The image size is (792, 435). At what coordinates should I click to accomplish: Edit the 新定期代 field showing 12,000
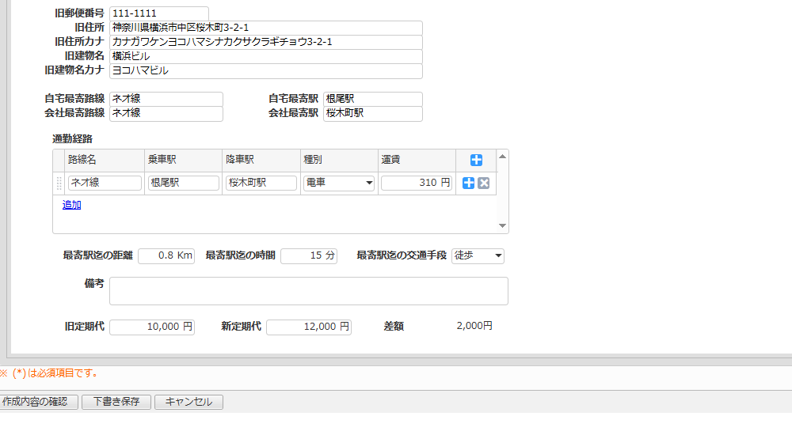[x=308, y=327]
